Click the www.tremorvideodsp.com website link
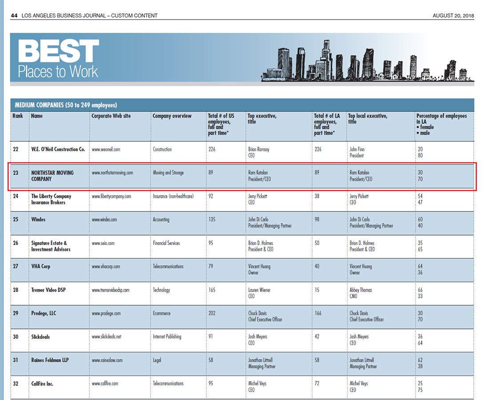 (110, 290)
